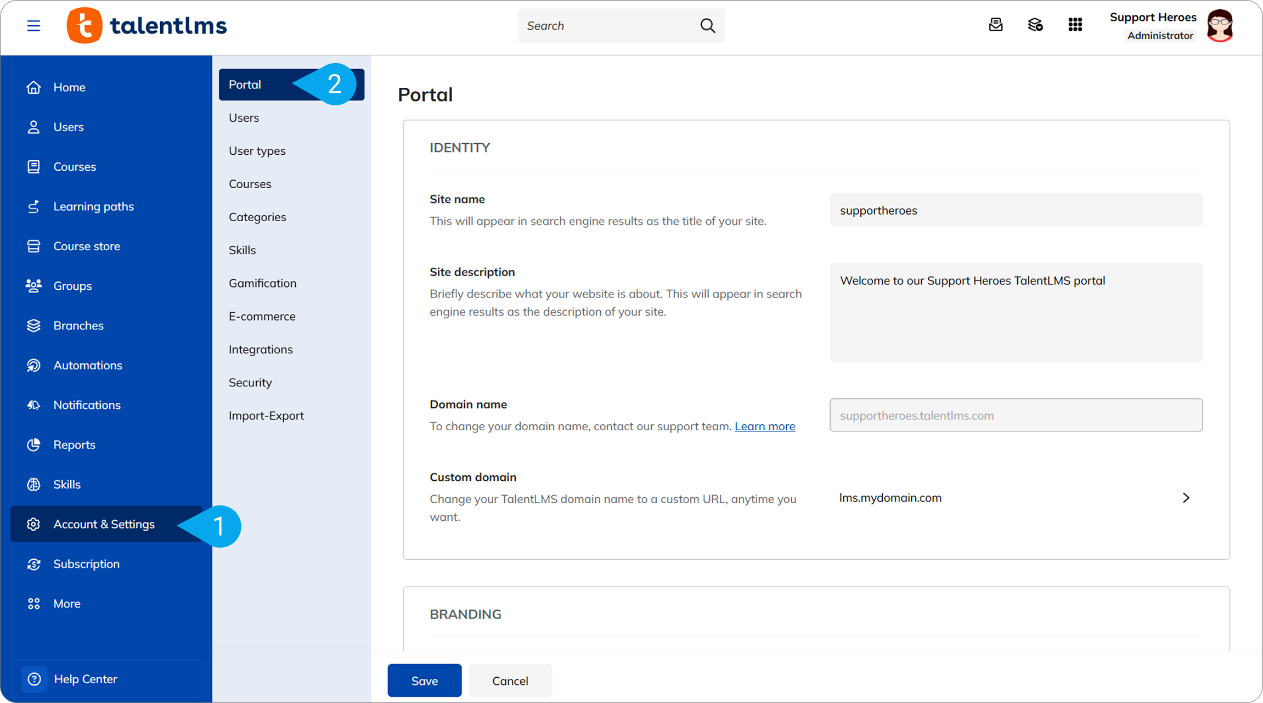Open More label in the sidebar
This screenshot has height=703, width=1263.
66,604
